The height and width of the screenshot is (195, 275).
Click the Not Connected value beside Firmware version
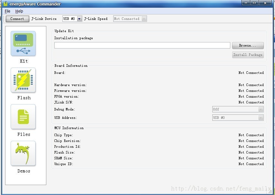click(x=251, y=91)
